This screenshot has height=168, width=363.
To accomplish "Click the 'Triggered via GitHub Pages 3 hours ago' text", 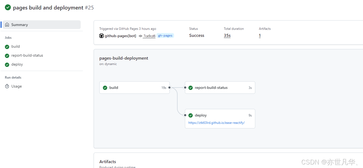I will coord(128,29).
